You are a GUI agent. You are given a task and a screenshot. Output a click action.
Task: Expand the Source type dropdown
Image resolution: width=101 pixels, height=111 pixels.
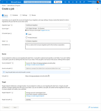tap(48, 28)
